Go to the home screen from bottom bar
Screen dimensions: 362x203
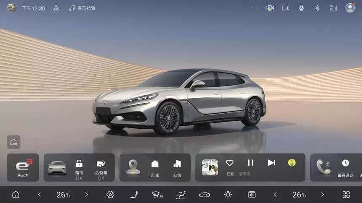[x=16, y=195]
